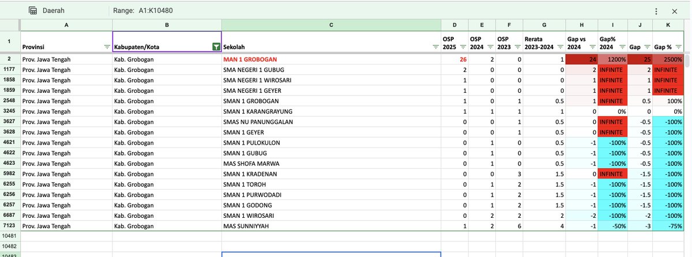Click the SMAN 1 TOROH cell

pyautogui.click(x=331, y=184)
